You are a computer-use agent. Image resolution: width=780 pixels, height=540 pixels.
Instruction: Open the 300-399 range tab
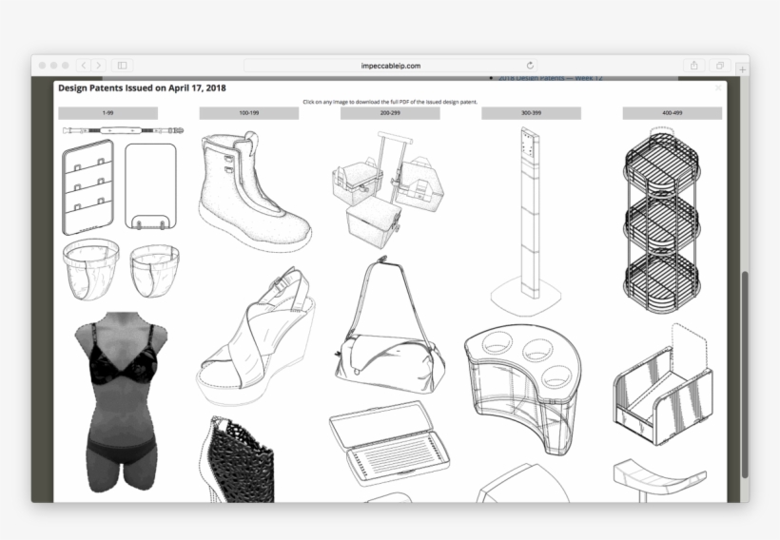pyautogui.click(x=531, y=113)
